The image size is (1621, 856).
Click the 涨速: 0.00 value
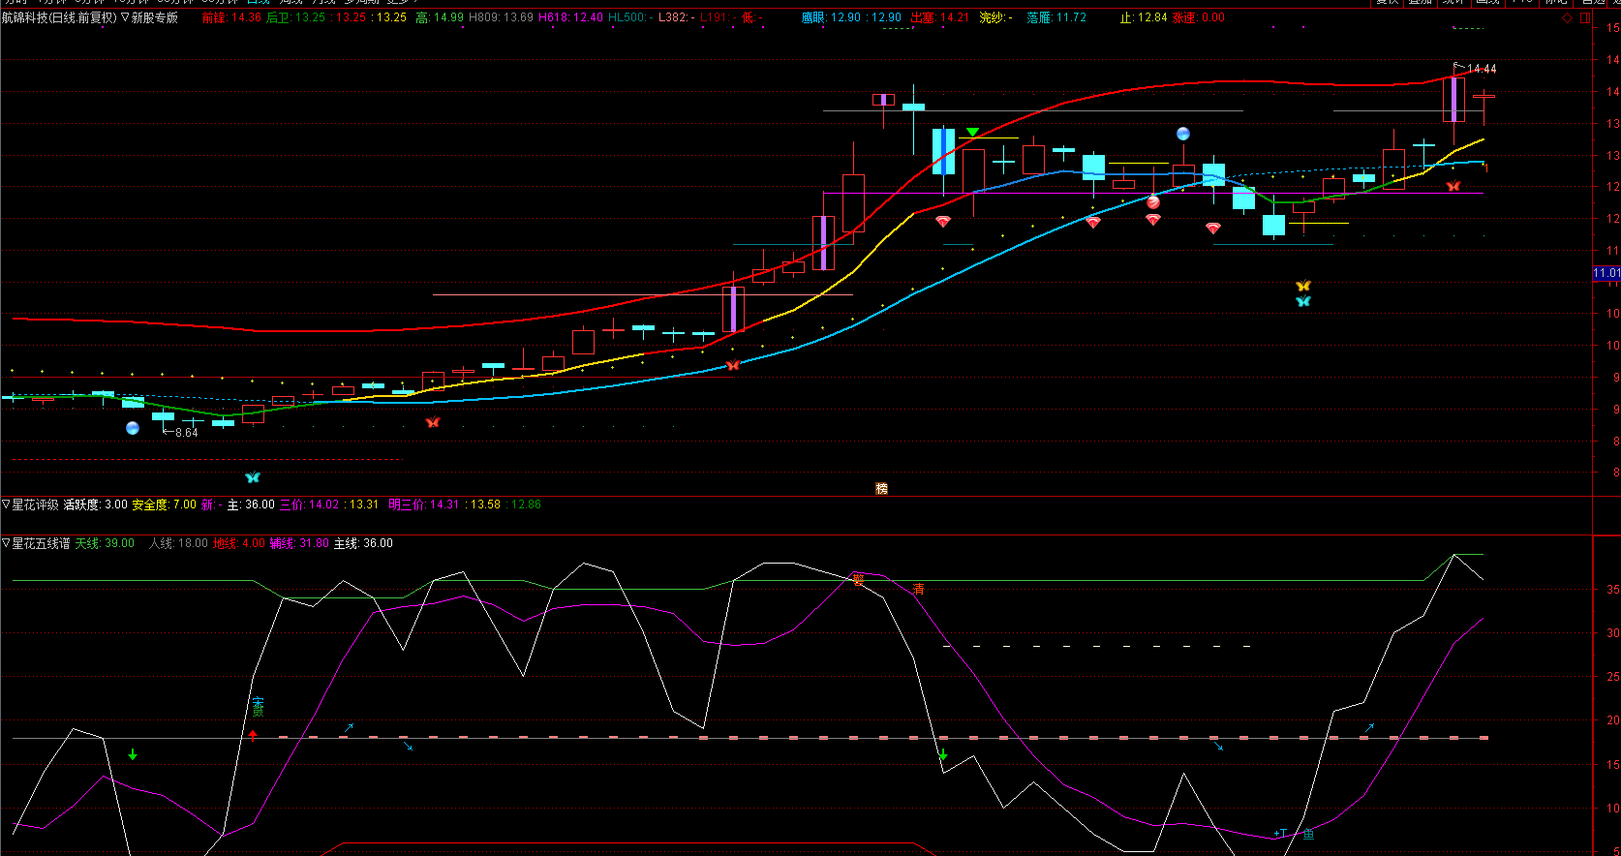[x=1199, y=17]
